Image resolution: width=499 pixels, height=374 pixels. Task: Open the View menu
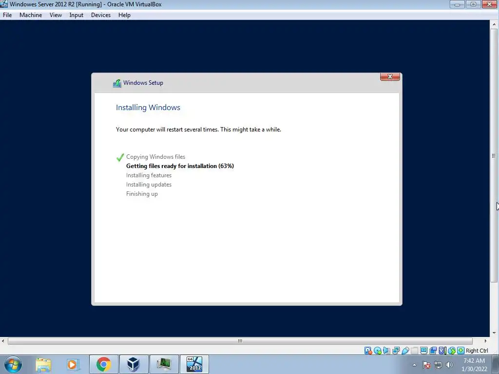pyautogui.click(x=56, y=15)
